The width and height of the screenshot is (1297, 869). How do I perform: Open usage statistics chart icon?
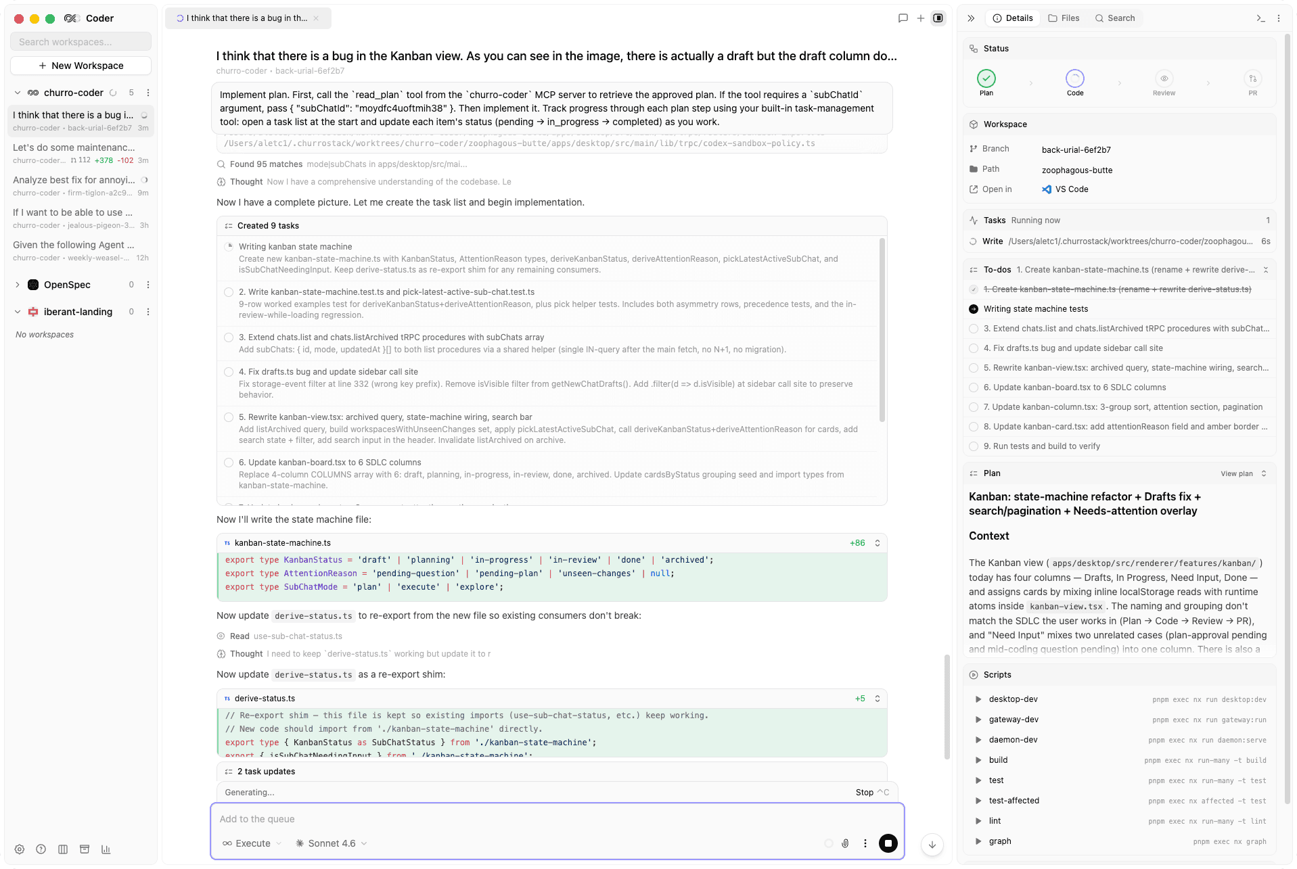106,849
